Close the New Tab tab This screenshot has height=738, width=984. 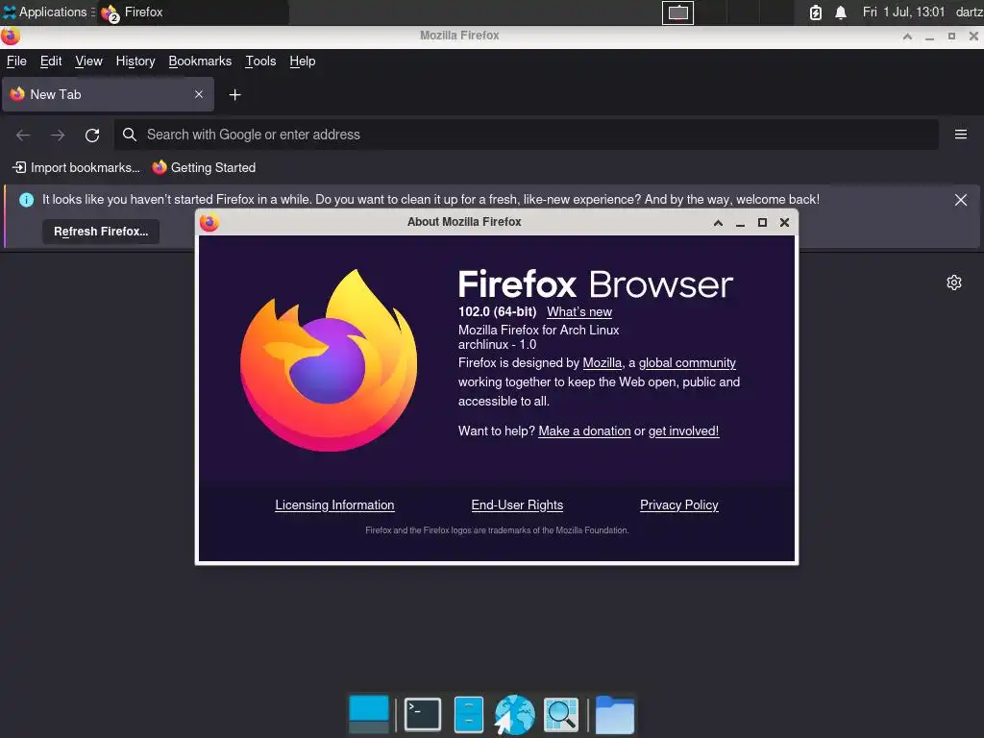[199, 94]
